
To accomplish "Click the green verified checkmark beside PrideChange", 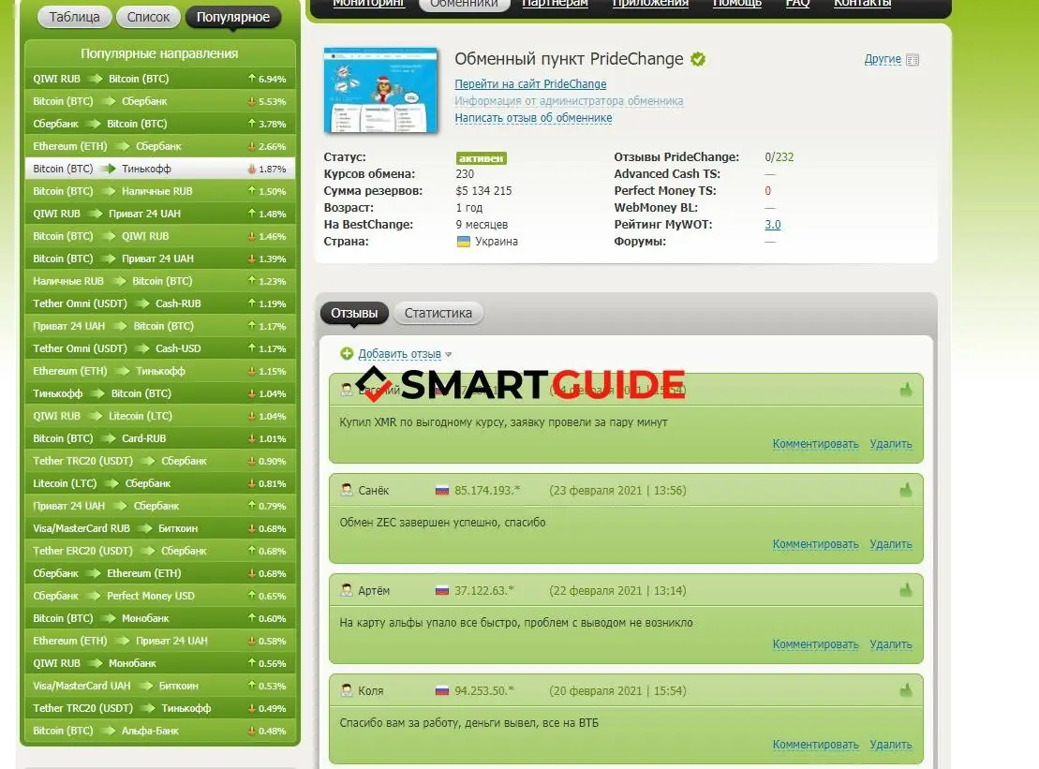I will coord(698,59).
